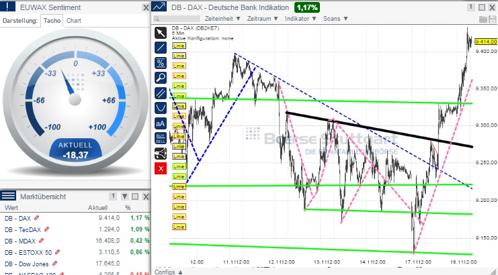Click the 17.645,0 value for Dow Jones
This screenshot has height=275, width=498.
point(108,264)
